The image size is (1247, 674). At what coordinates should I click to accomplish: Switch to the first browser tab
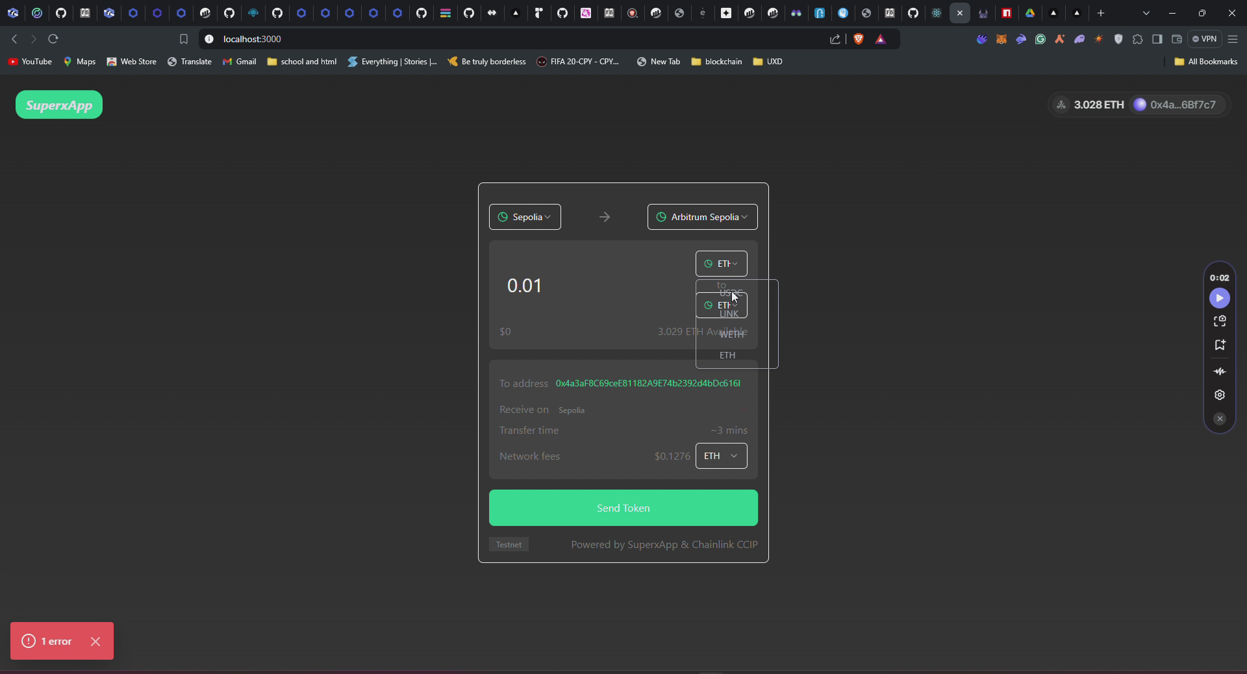click(13, 13)
